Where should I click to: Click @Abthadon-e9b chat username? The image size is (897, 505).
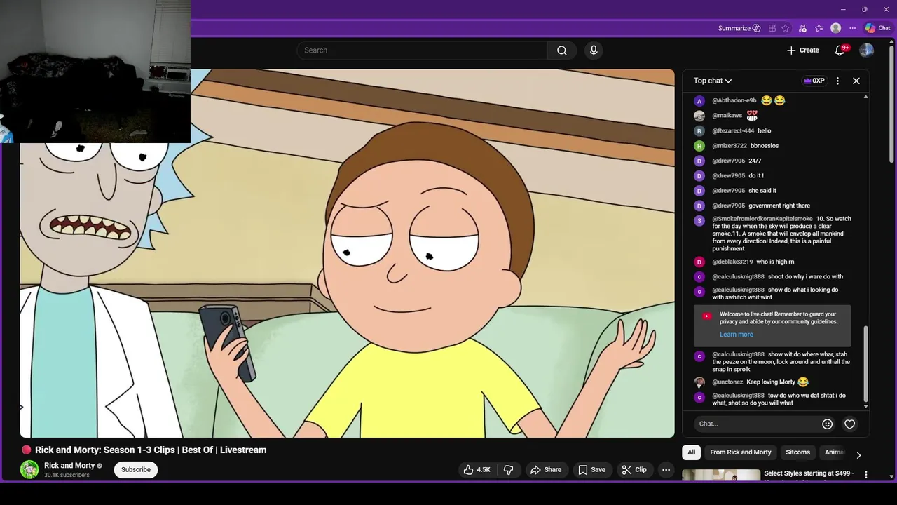pyautogui.click(x=734, y=100)
